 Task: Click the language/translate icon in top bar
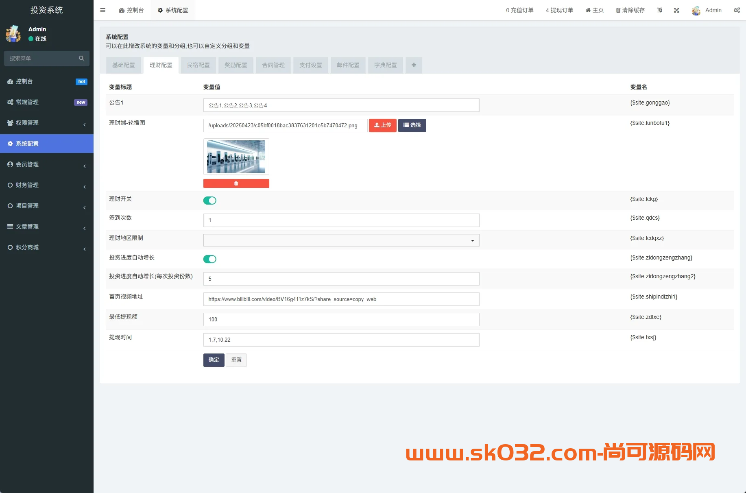coord(659,10)
